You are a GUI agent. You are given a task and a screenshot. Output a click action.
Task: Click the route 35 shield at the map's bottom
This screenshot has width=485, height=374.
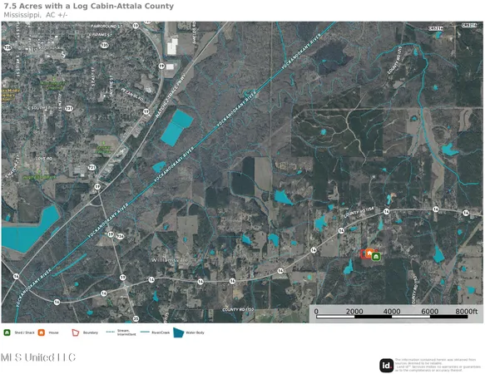[136, 318]
